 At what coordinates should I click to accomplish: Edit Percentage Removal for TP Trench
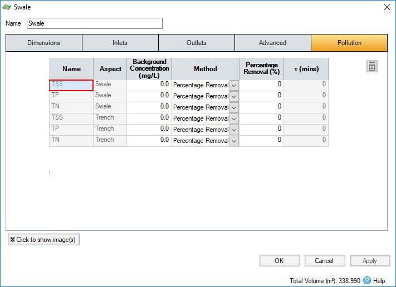(261, 130)
